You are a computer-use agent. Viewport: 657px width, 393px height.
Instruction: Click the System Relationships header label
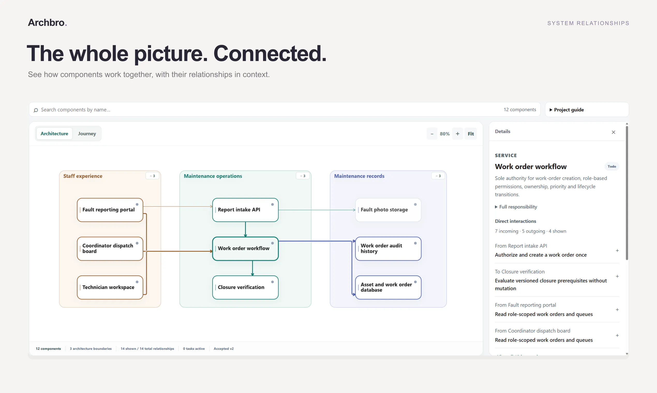(588, 23)
